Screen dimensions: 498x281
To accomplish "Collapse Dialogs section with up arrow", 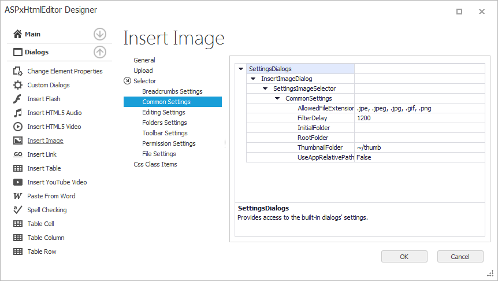I will click(100, 52).
